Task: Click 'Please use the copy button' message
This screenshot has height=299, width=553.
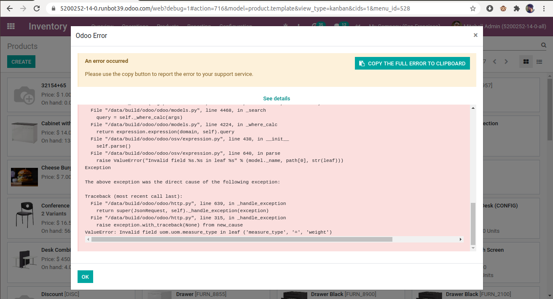Action: click(169, 74)
